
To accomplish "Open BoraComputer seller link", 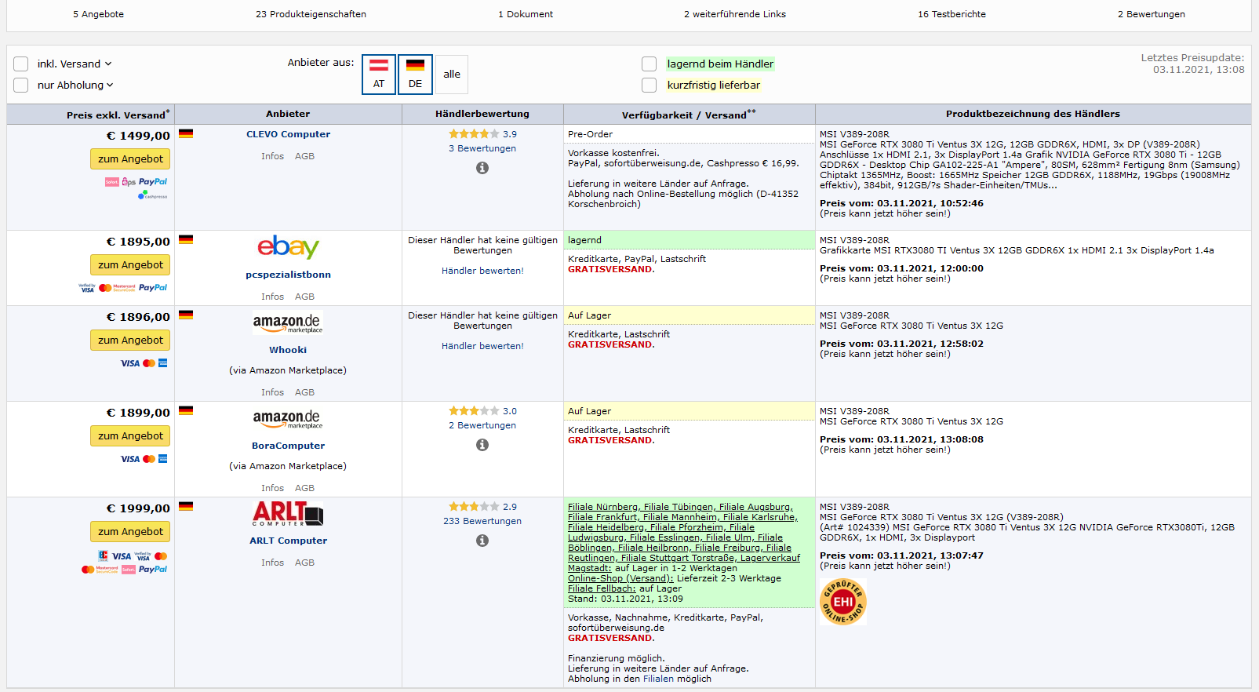I will click(x=288, y=446).
